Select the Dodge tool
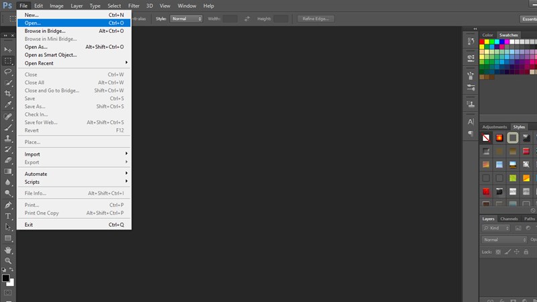 coord(8,193)
